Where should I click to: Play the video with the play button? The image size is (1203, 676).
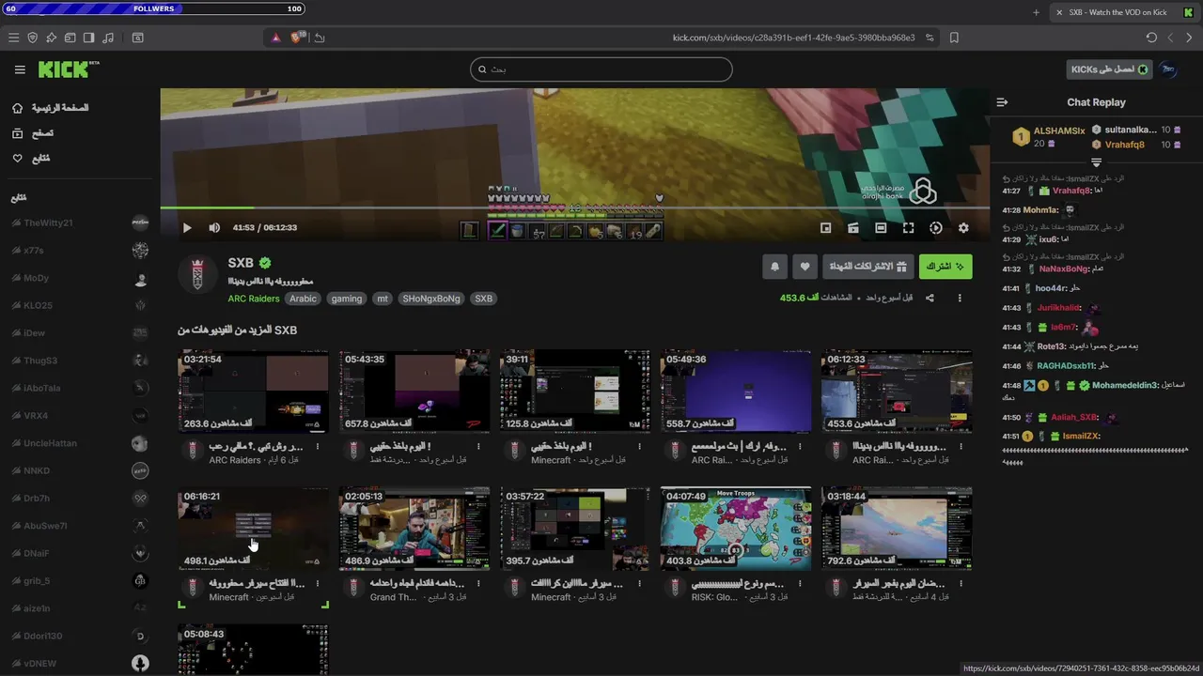point(186,228)
